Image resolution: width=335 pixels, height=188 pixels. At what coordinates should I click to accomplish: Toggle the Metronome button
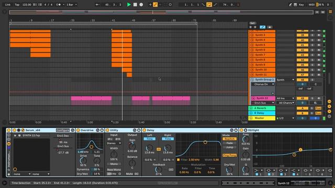coord(58,5)
